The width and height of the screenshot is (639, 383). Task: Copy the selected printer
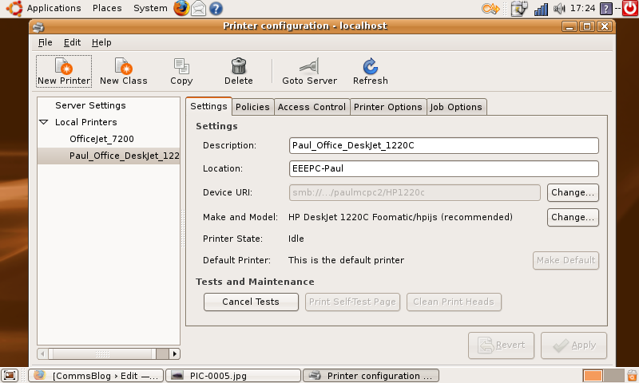pos(181,72)
